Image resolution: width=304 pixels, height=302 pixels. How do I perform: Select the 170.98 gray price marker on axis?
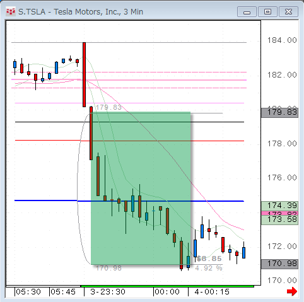click(x=279, y=264)
